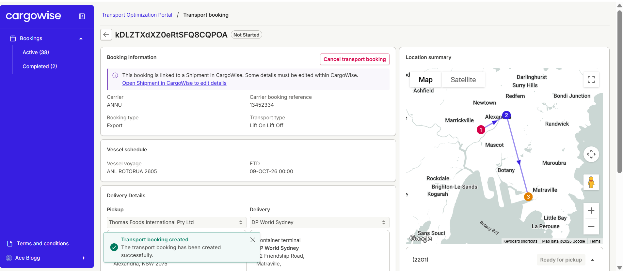
Task: Go back using the arrow button
Action: point(106,35)
